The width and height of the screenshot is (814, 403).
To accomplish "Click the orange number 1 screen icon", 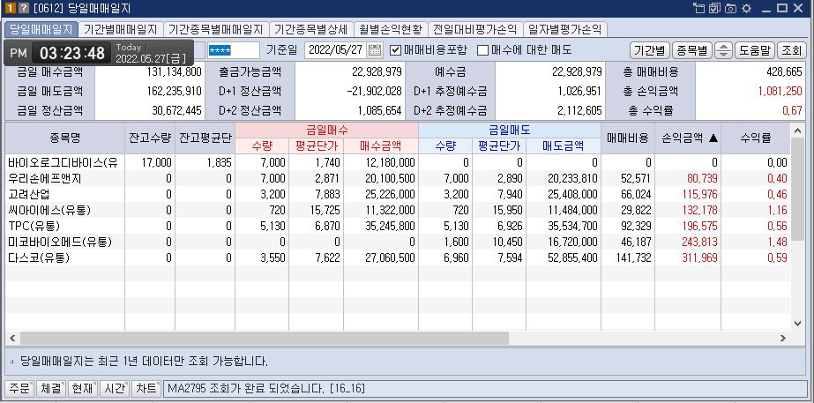I will click(x=9, y=8).
